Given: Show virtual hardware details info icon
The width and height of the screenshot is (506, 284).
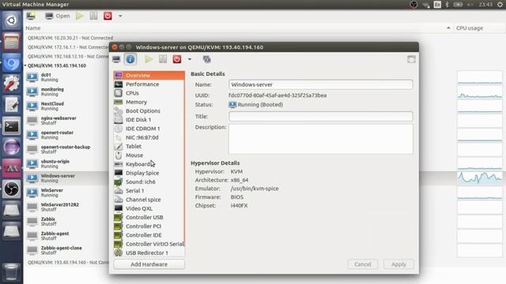Looking at the screenshot, I should coord(130,59).
